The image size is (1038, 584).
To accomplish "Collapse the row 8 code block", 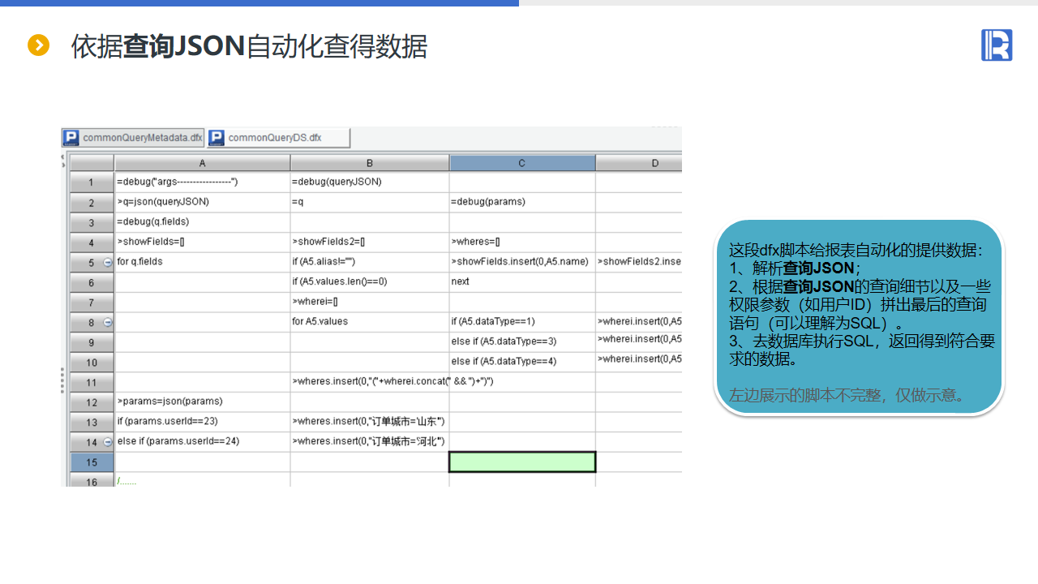I will (108, 322).
